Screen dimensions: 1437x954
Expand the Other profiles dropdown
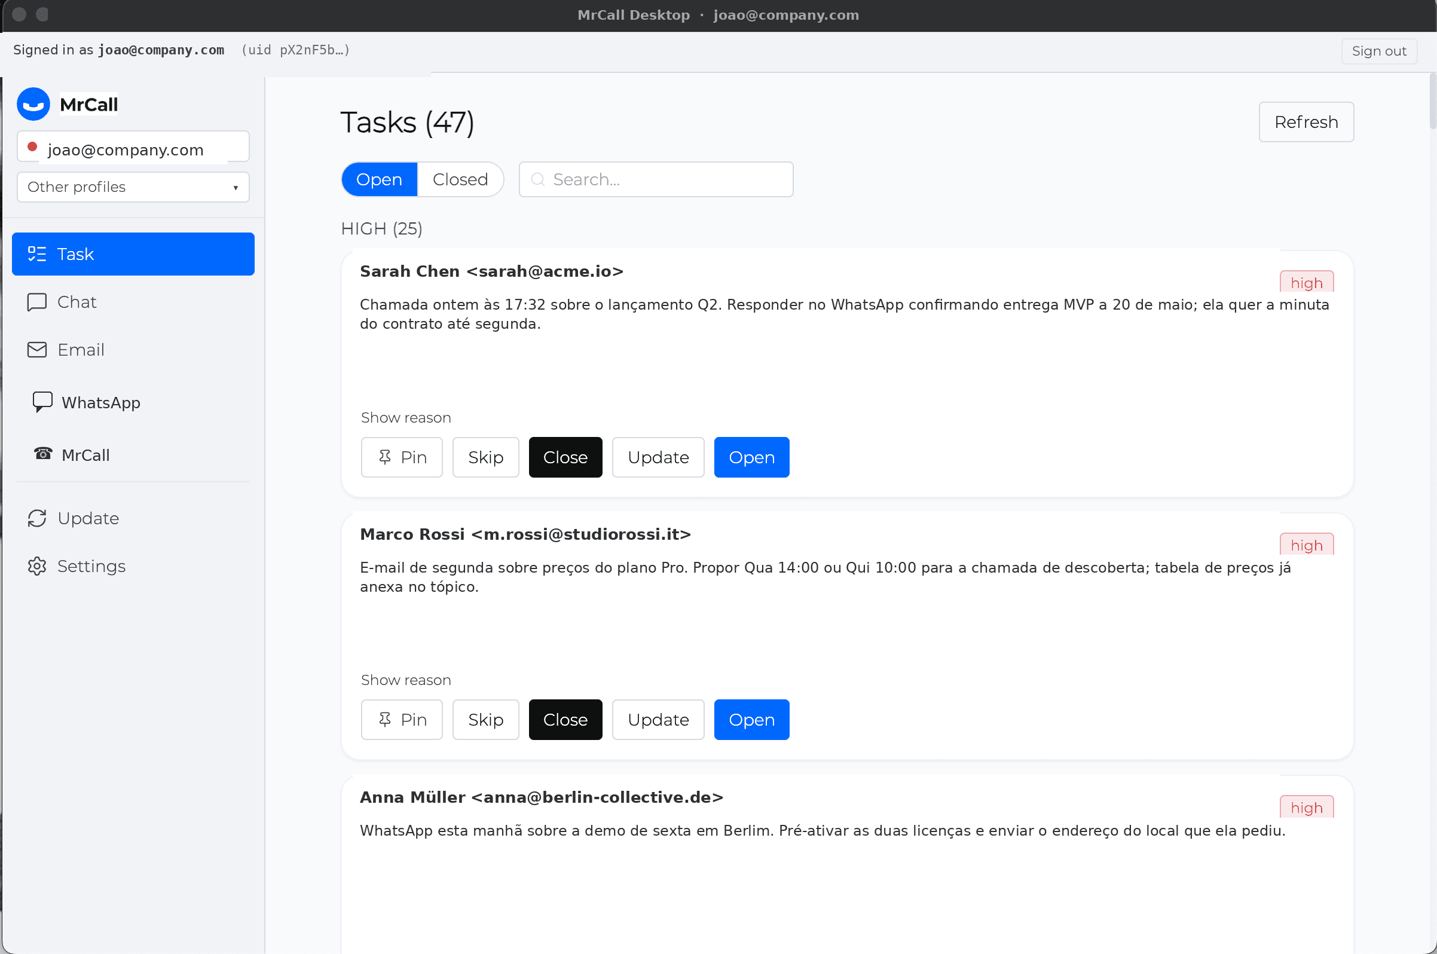tap(133, 186)
